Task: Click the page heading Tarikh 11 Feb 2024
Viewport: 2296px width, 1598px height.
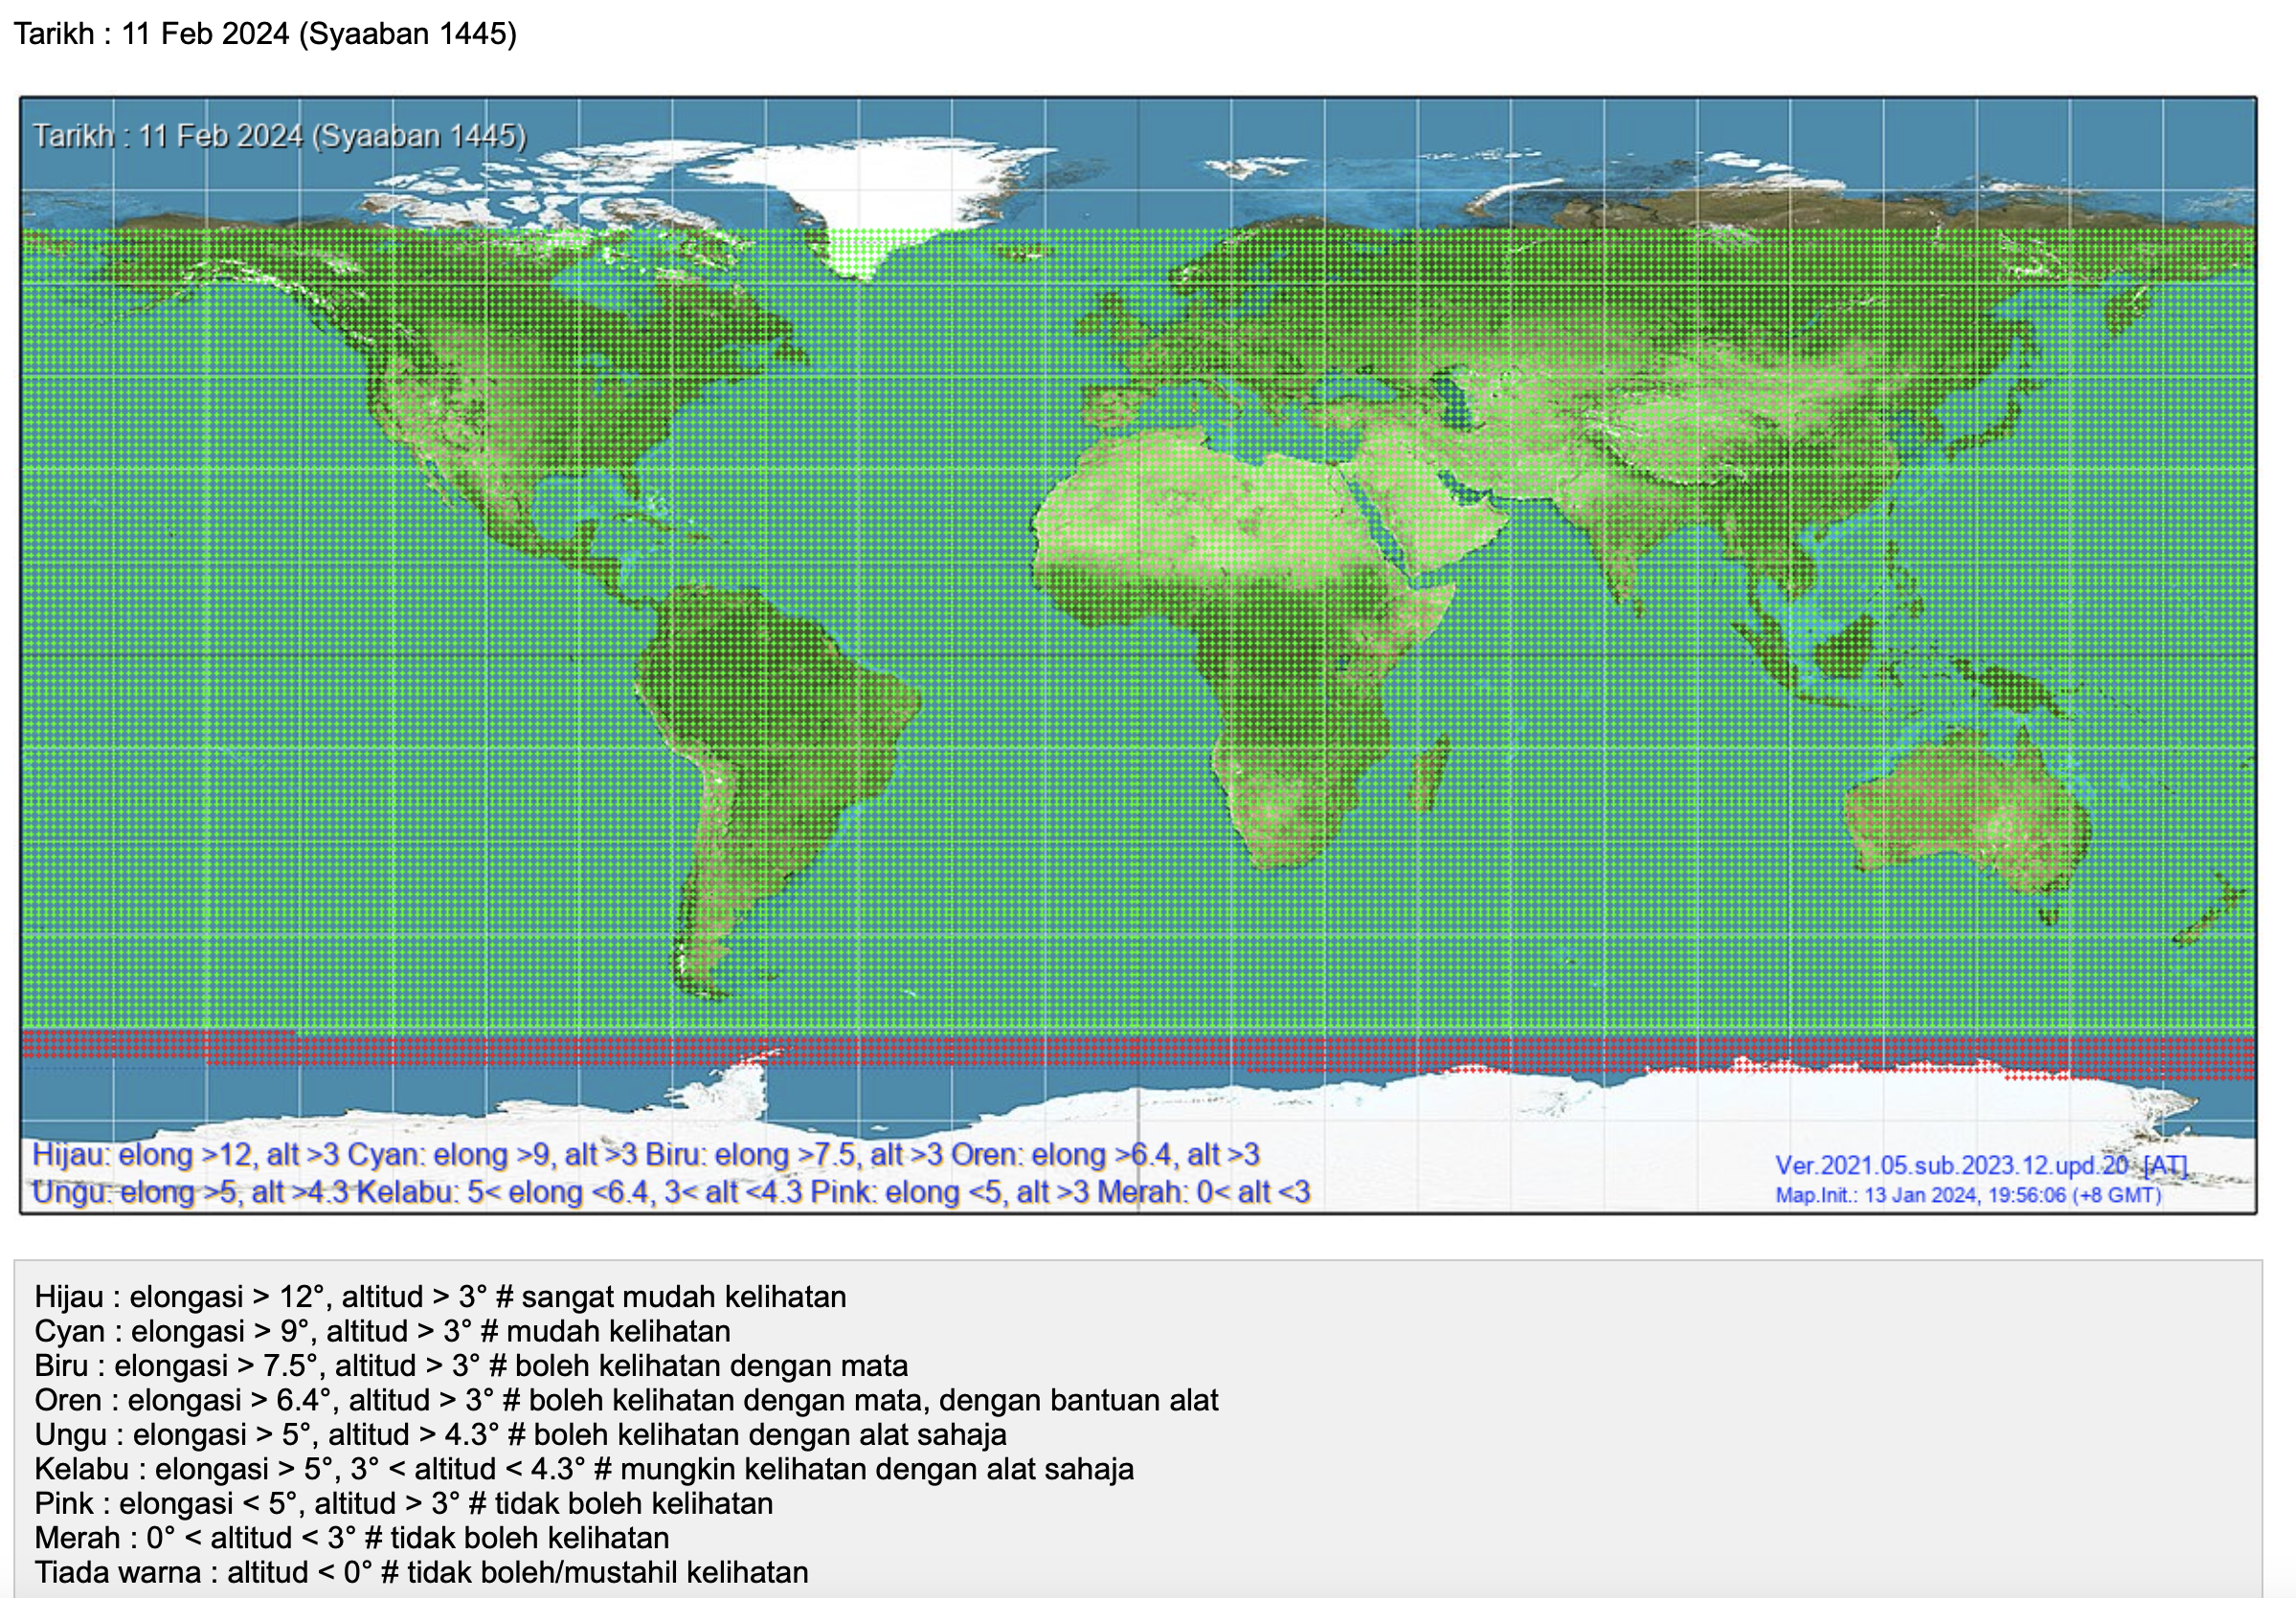Action: (265, 34)
